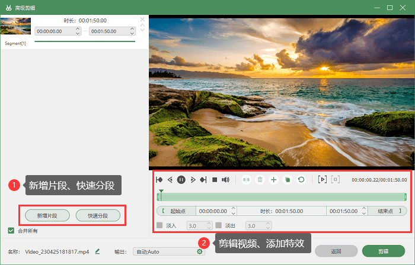Click the trash delete icon in toolbar
The width and height of the screenshot is (415, 265).
(x=260, y=180)
